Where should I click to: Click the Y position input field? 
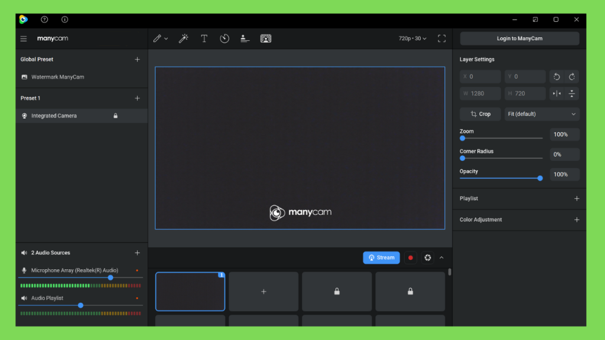[525, 77]
